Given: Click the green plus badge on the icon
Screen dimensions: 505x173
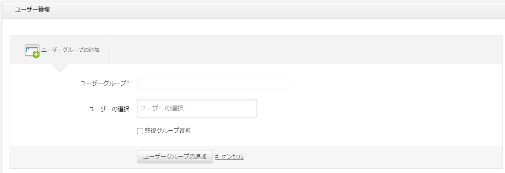Looking at the screenshot, I should pos(37,54).
